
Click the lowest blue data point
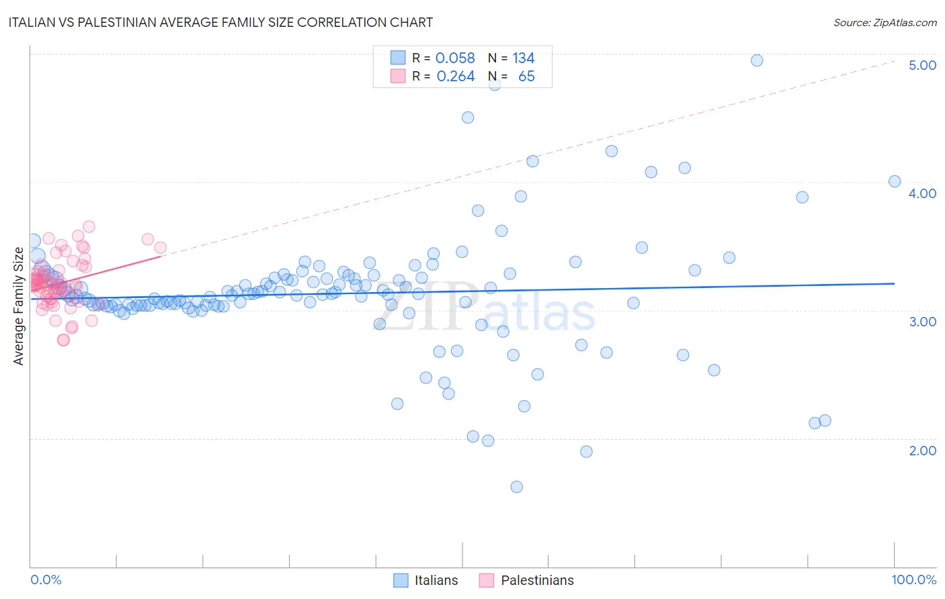tap(517, 487)
